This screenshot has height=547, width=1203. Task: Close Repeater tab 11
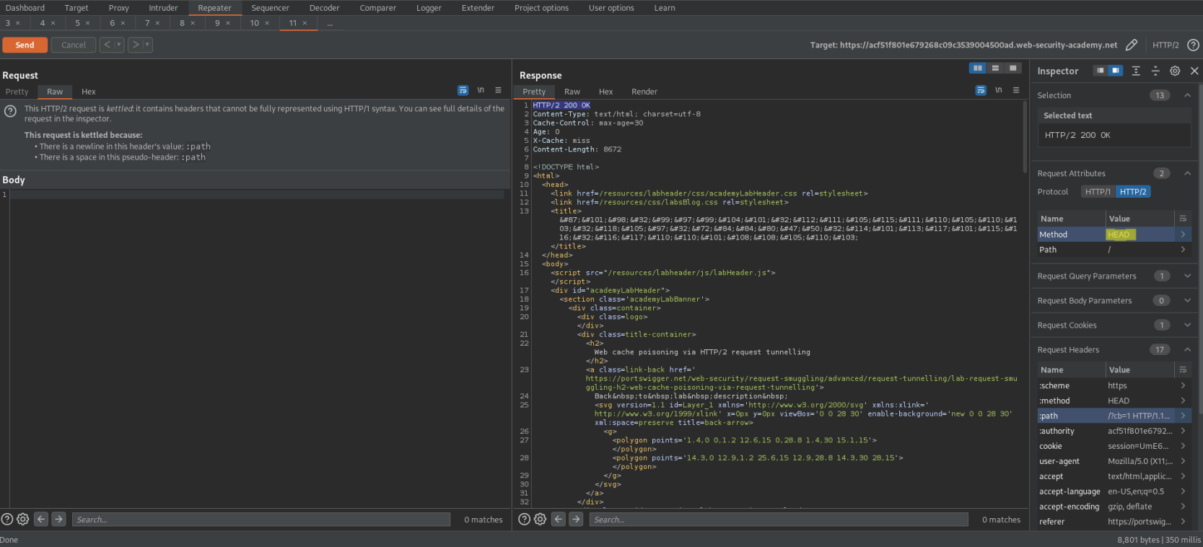(305, 23)
